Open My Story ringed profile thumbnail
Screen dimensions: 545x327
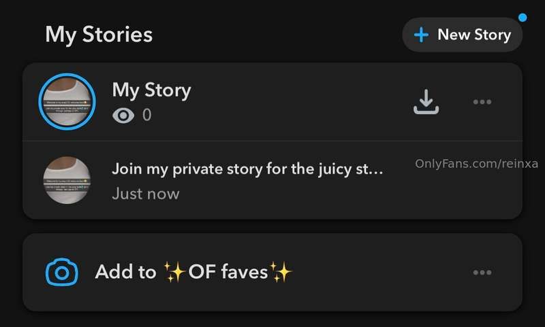click(67, 101)
